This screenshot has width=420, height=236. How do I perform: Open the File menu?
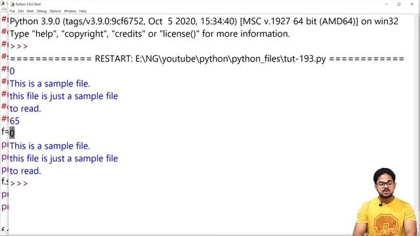pyautogui.click(x=12, y=11)
